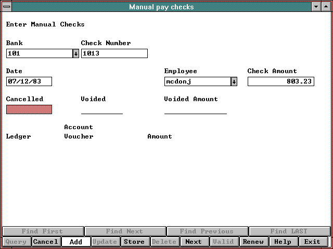
Task: Click the Exit button
Action: (x=313, y=242)
